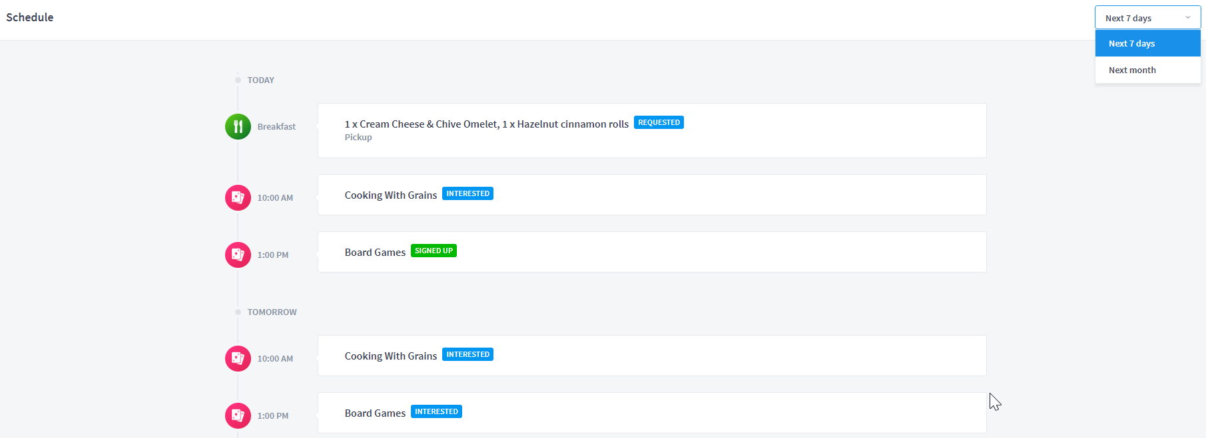Click INTERESTED badge on tomorrow's Board Games

[436, 411]
